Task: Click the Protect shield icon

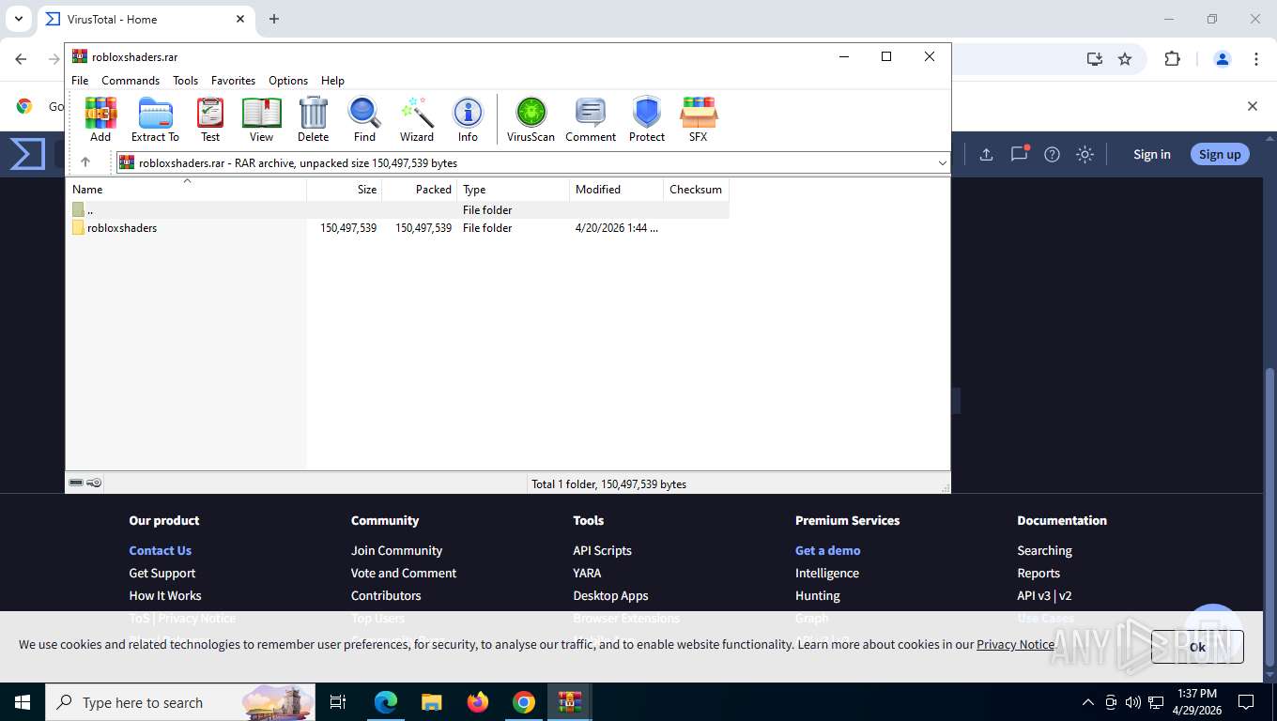Action: pos(647,119)
